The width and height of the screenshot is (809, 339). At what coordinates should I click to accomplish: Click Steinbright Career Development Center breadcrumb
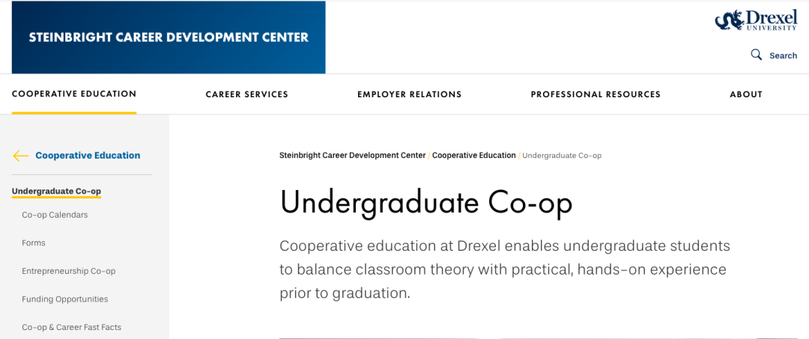pos(352,155)
